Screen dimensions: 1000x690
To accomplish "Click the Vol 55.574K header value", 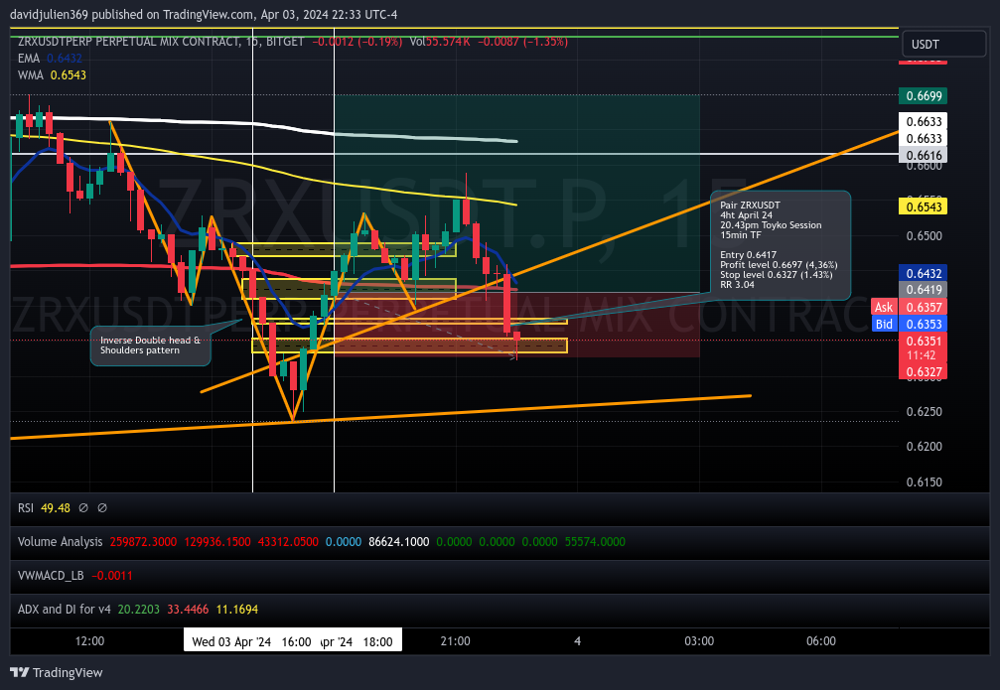I will tap(440, 42).
